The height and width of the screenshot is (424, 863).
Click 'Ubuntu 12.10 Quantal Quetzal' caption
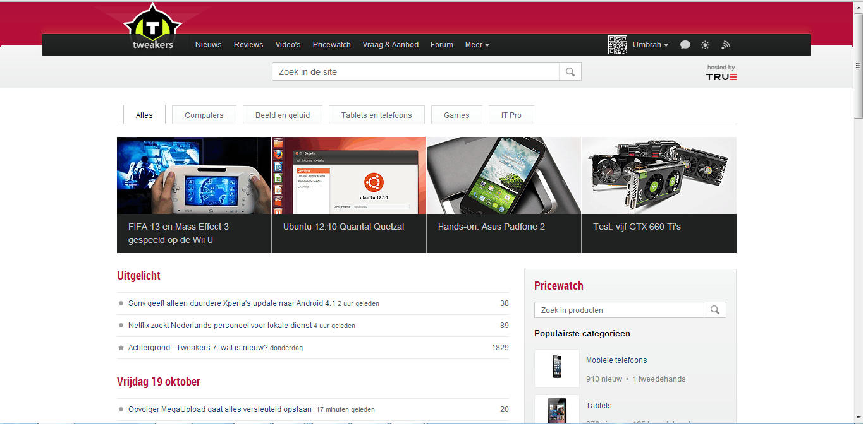pos(343,227)
